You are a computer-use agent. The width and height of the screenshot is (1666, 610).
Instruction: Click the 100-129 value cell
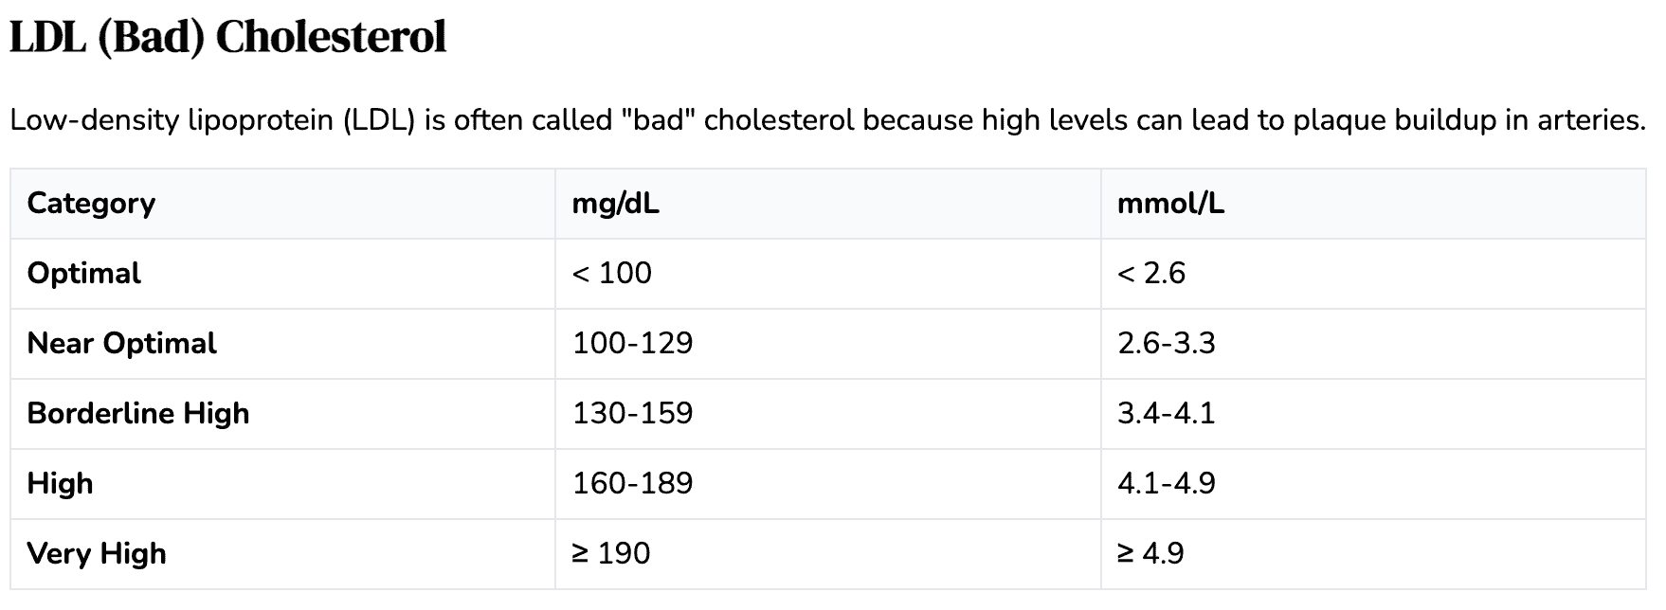pyautogui.click(x=632, y=344)
